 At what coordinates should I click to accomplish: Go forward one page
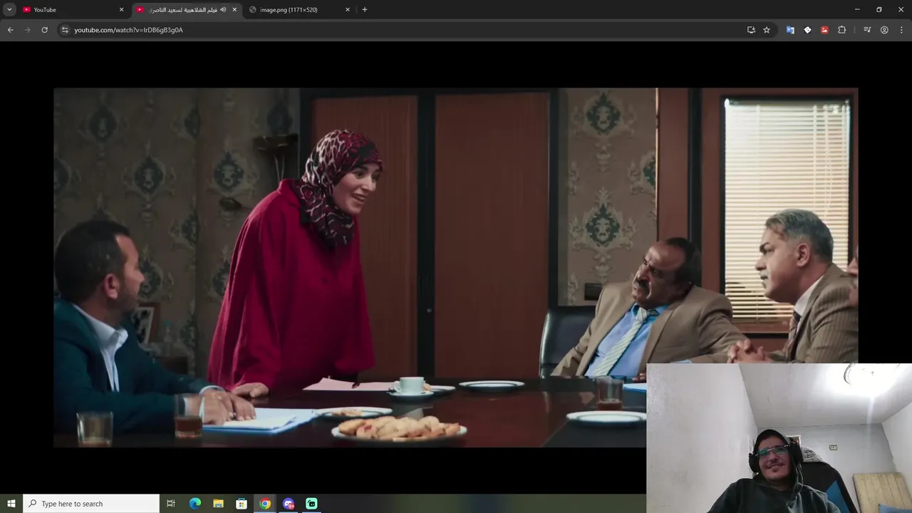[27, 30]
